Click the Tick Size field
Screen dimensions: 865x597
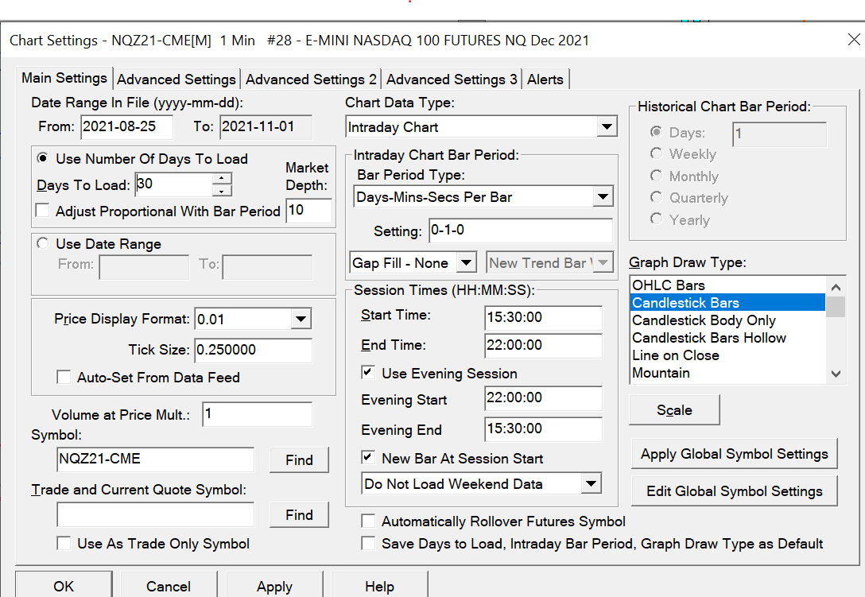coord(253,350)
